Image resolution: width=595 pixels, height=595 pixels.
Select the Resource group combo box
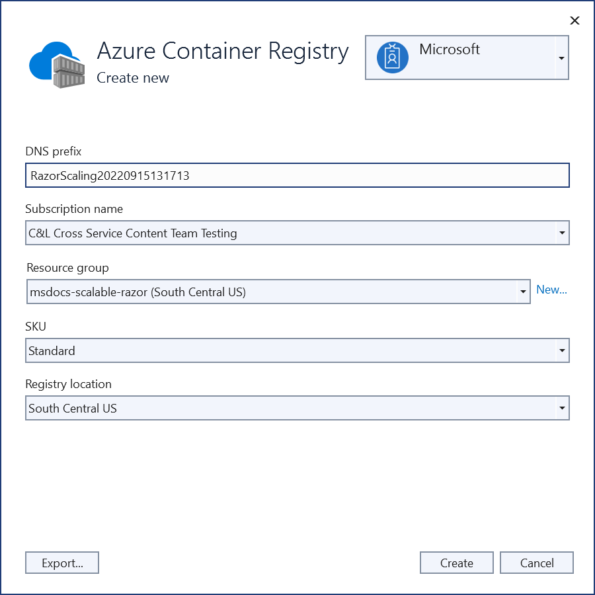click(271, 292)
